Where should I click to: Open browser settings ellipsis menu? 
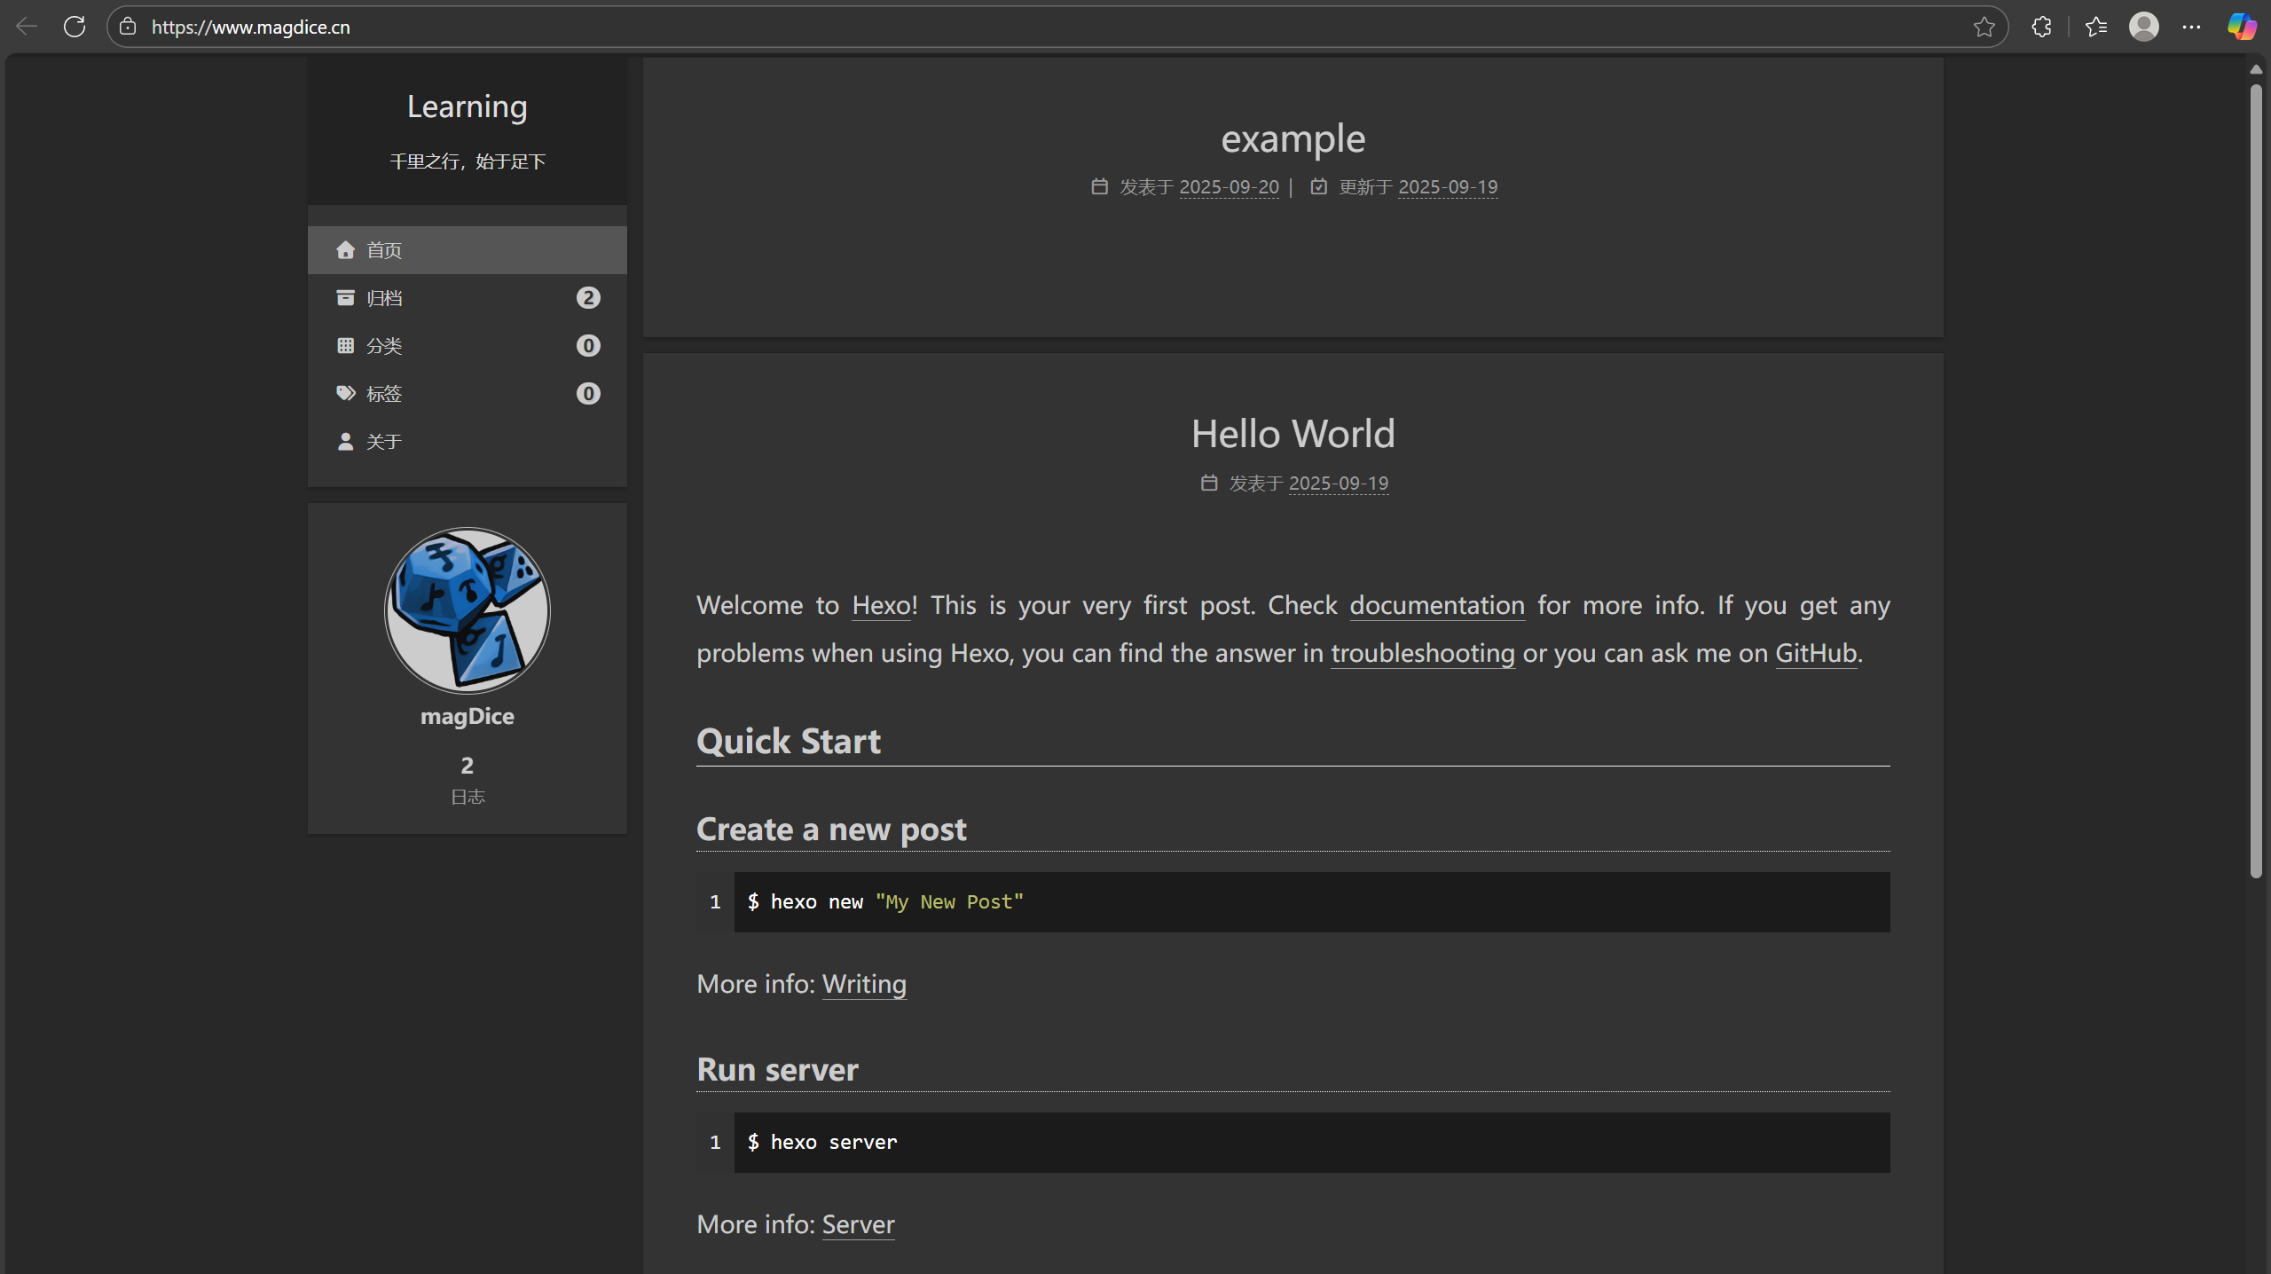pyautogui.click(x=2191, y=27)
